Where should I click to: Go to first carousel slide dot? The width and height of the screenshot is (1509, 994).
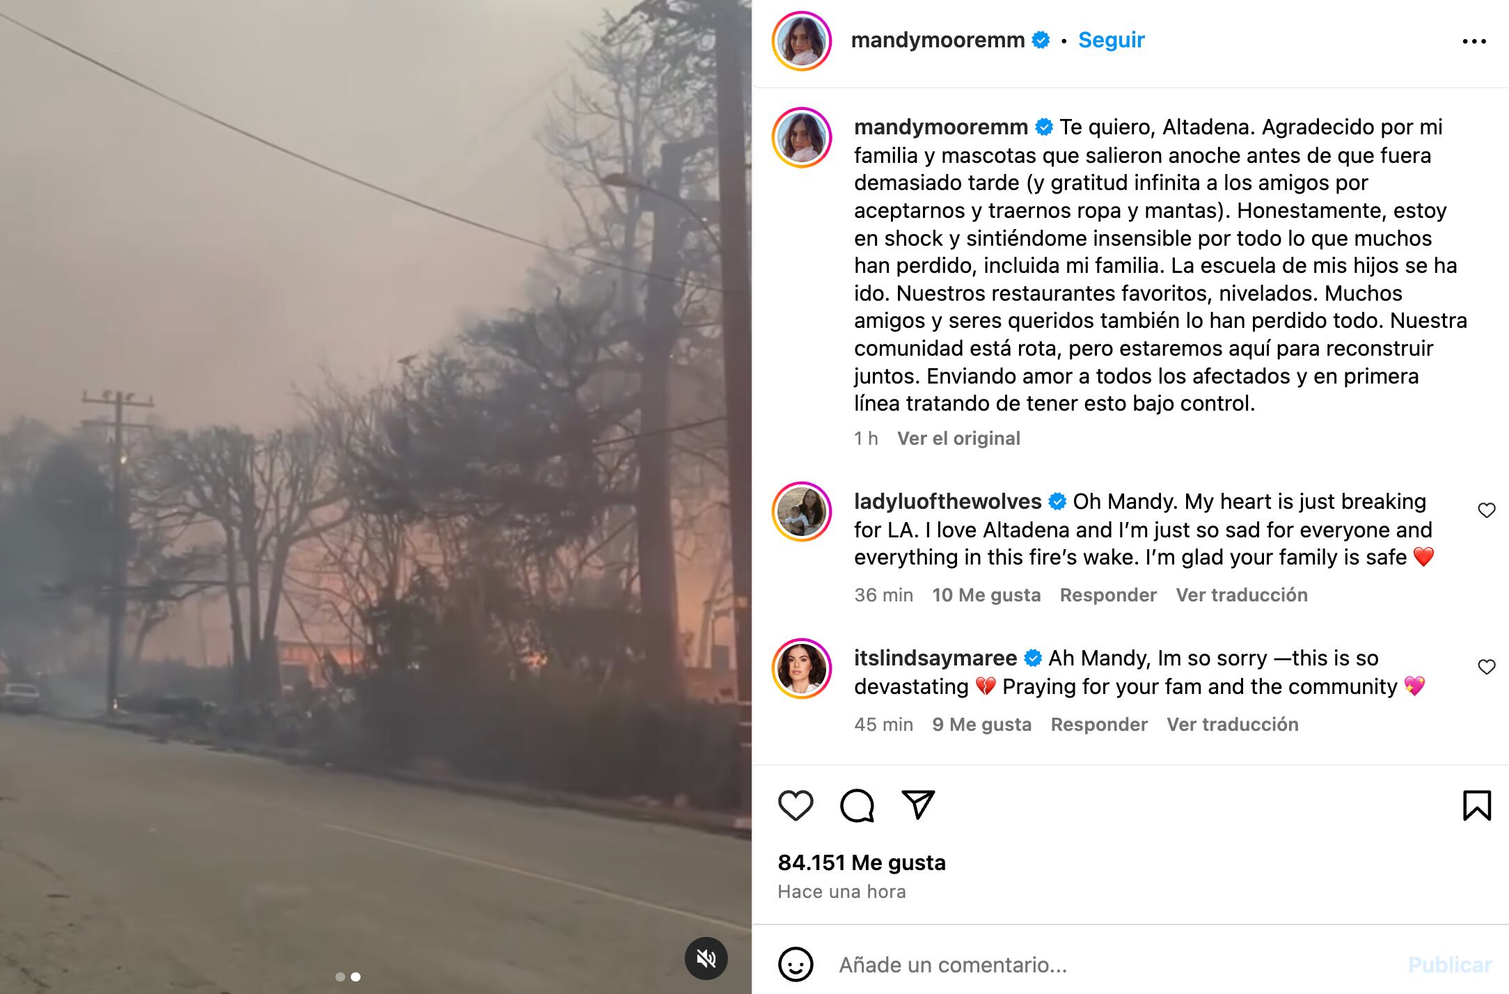coord(340,977)
